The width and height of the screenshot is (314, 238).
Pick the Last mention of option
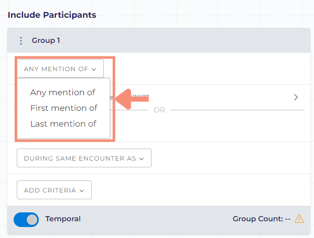[63, 124]
